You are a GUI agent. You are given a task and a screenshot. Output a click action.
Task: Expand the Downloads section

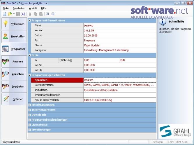click(x=30, y=115)
